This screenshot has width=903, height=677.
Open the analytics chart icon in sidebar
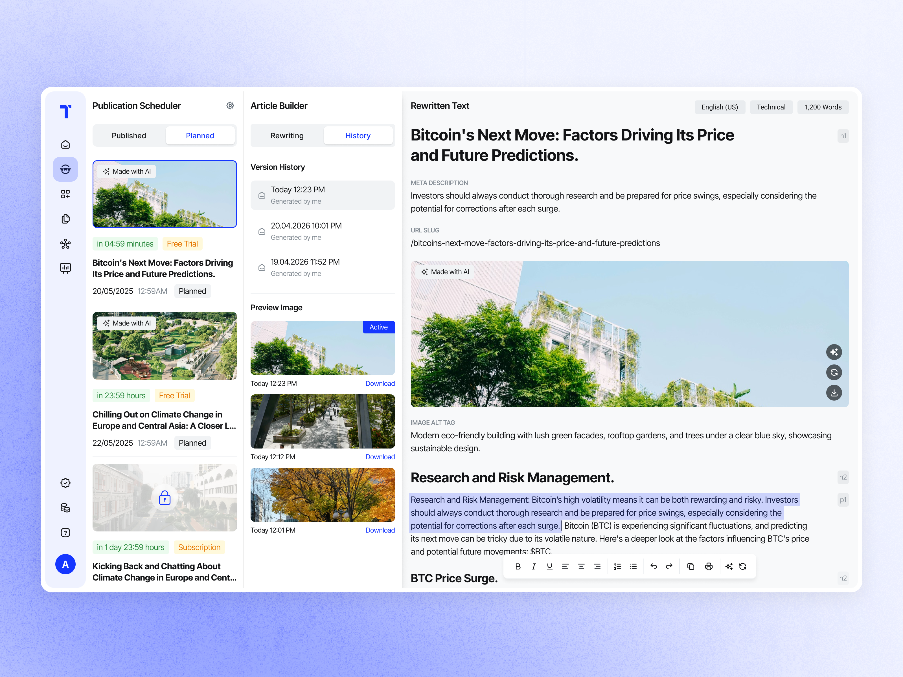65,268
